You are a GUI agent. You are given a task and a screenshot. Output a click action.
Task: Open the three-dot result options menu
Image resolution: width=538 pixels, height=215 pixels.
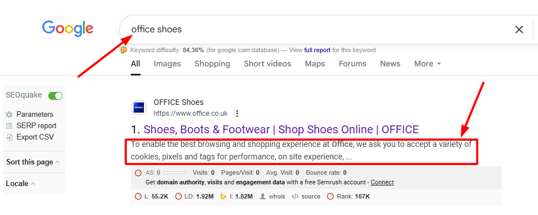pos(237,113)
